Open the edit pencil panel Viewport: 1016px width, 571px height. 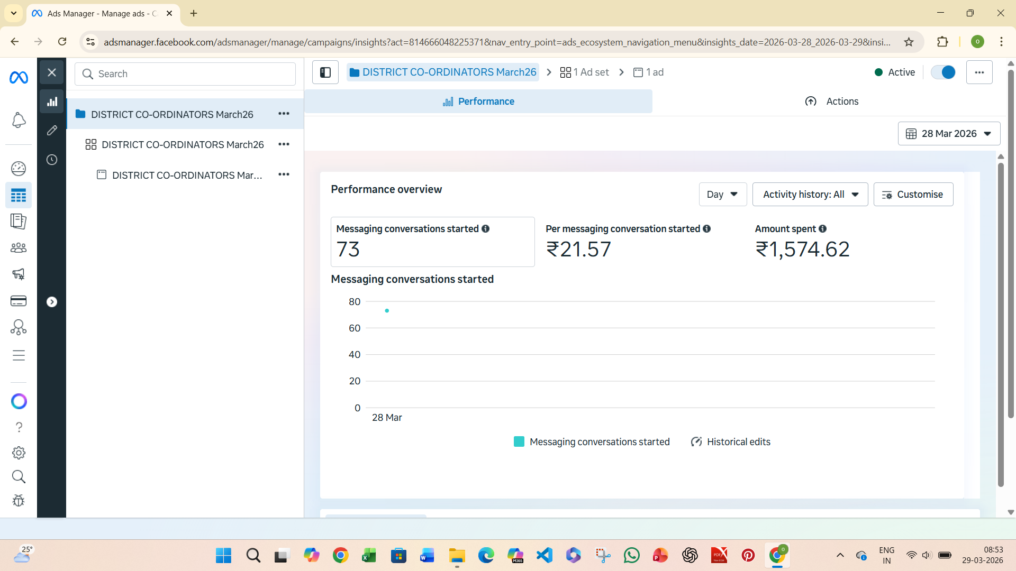point(52,130)
